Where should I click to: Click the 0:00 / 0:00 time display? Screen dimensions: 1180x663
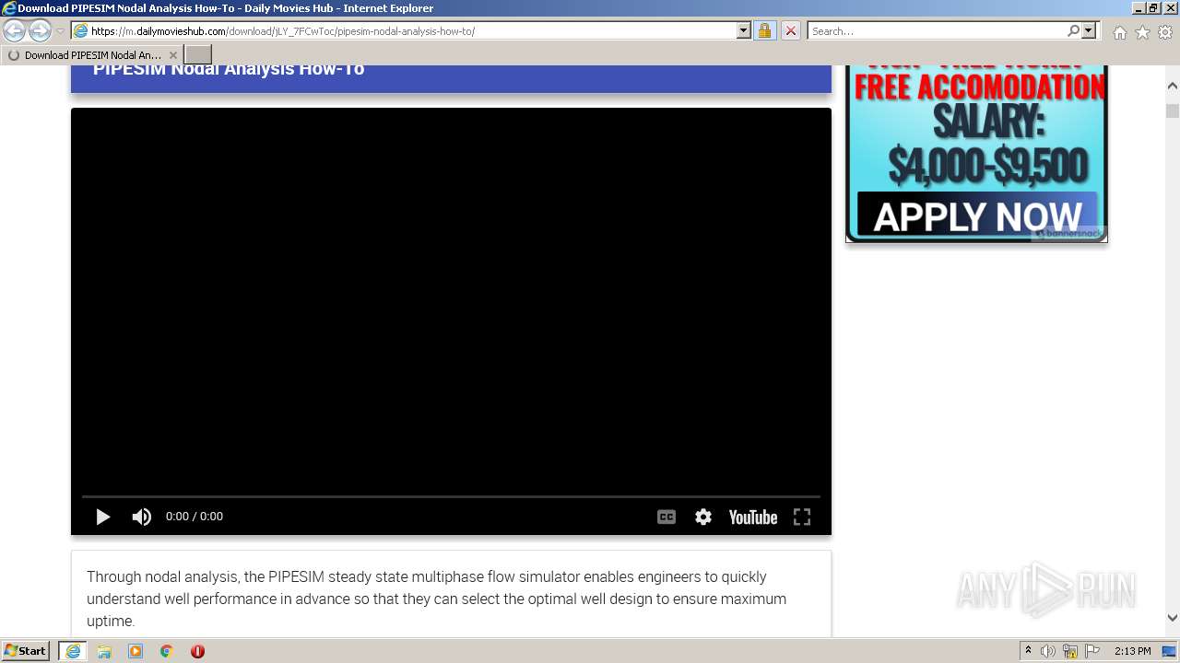[x=195, y=517]
